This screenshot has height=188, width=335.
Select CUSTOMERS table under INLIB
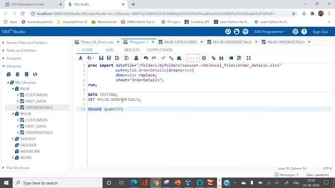coord(36,95)
